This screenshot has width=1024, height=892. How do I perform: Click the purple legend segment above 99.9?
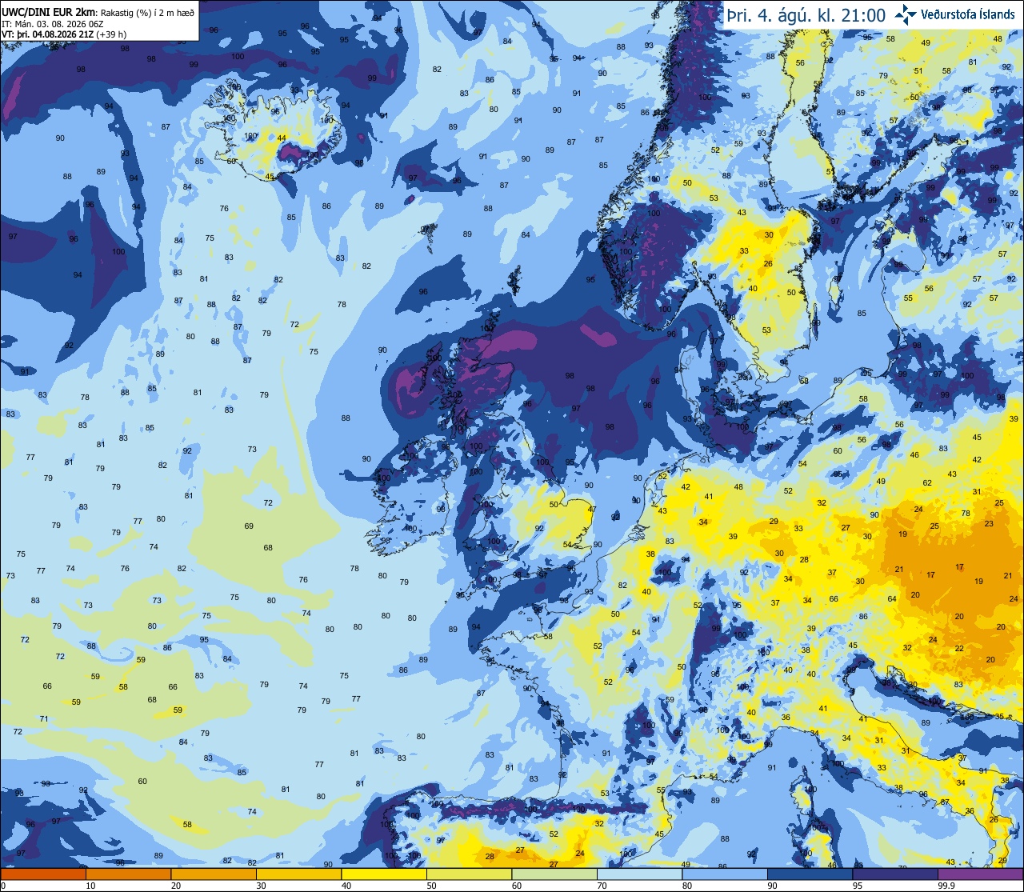coord(981,874)
